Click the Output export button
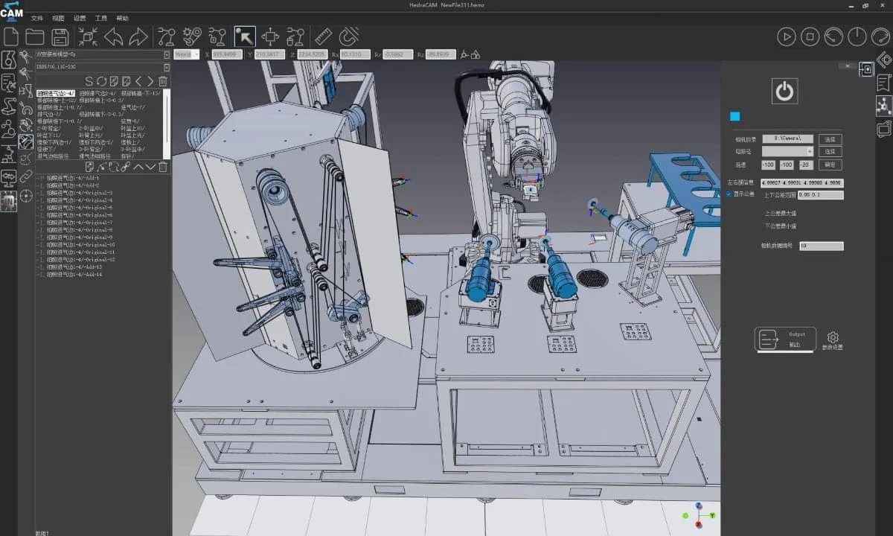893x536 pixels. coord(785,339)
